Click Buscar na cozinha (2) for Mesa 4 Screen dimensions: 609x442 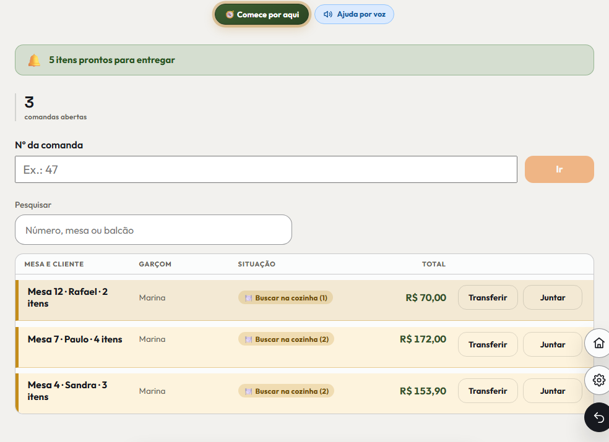[x=287, y=391]
